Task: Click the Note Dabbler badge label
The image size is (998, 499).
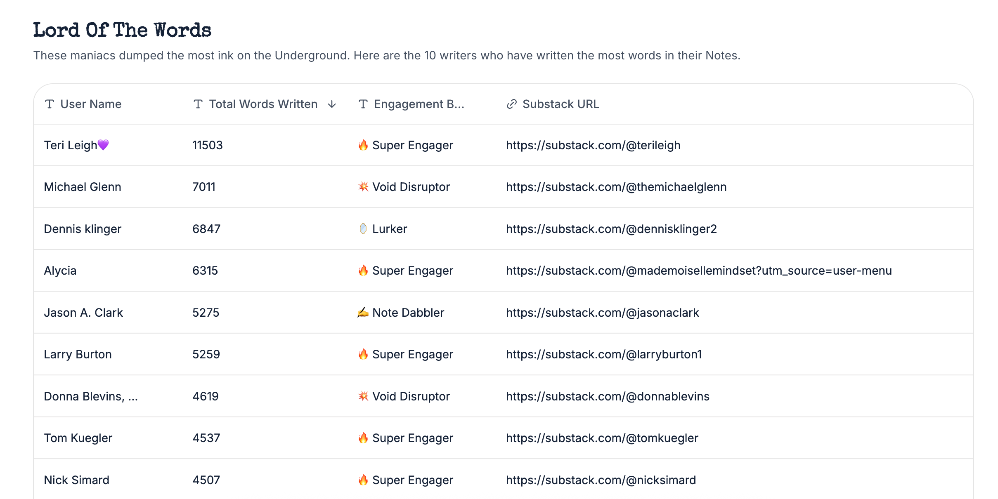Action: point(408,313)
